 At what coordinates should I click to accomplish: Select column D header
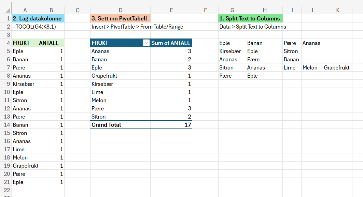pyautogui.click(x=121, y=10)
